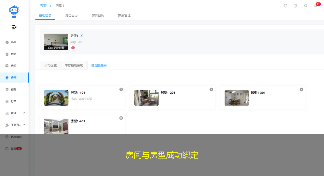The image size is (324, 176).
Task: Switch to 基础信息 tab
Action: tap(45, 15)
